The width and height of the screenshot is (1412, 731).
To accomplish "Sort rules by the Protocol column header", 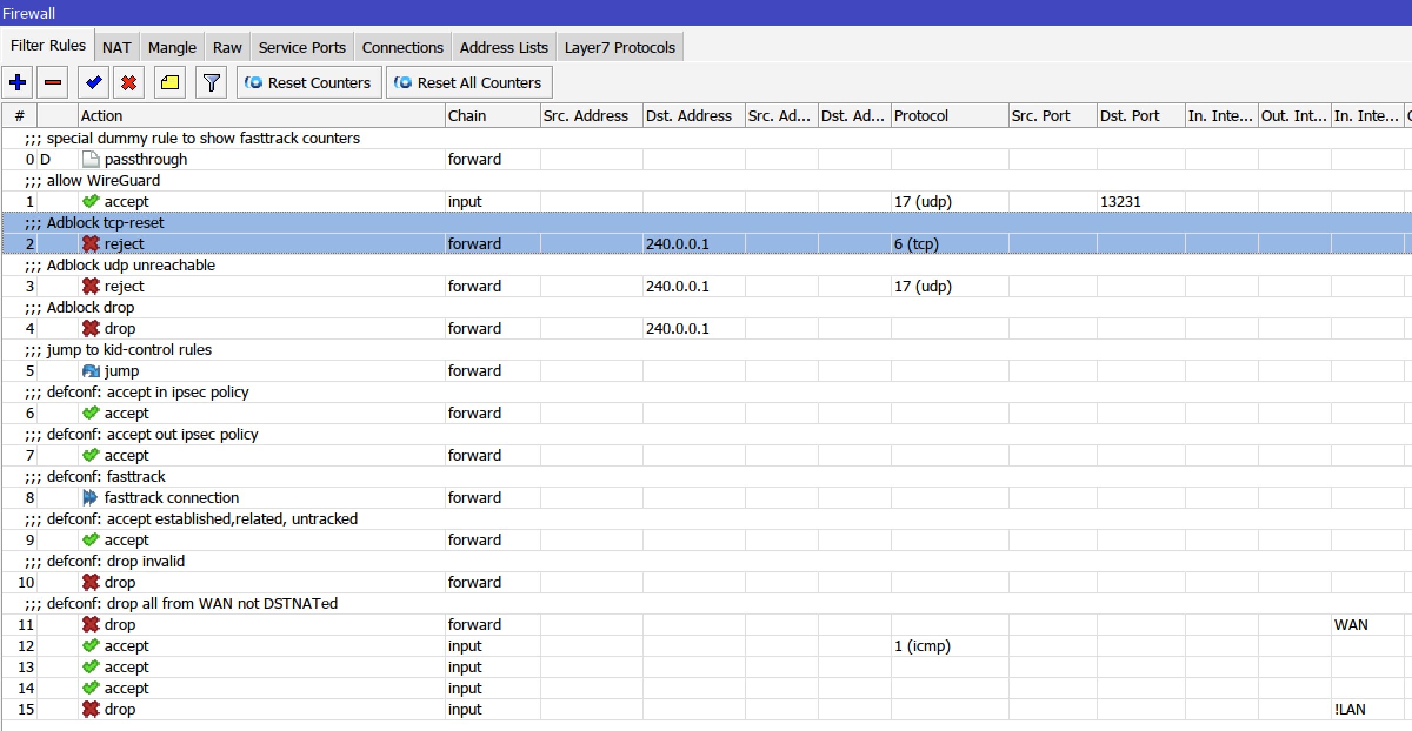I will click(x=921, y=115).
